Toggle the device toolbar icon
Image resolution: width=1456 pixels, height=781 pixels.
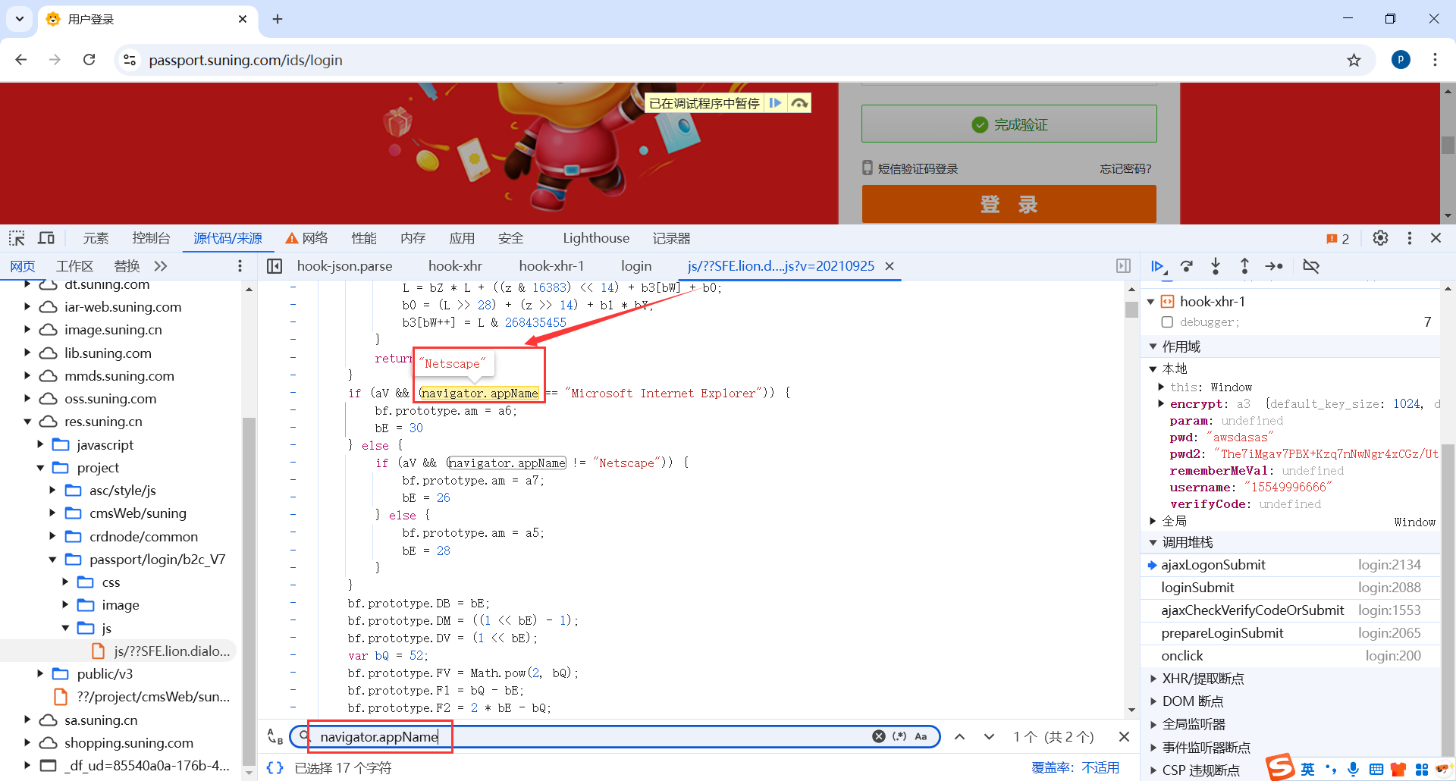tap(46, 238)
